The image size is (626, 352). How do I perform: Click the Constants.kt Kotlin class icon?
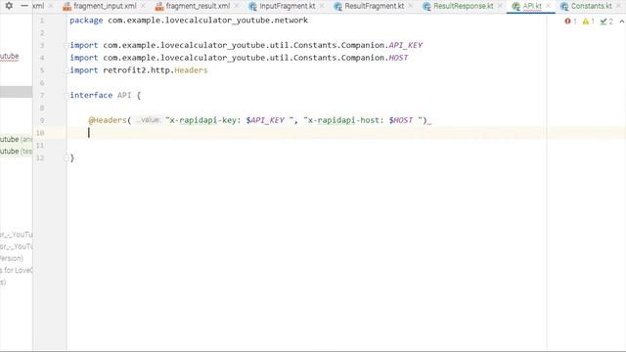click(x=564, y=6)
